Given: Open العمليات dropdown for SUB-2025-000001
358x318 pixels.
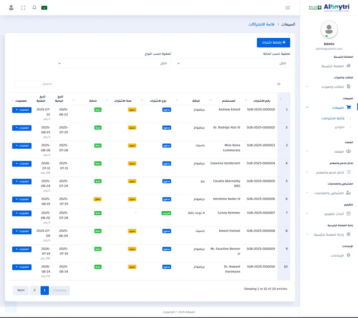Looking at the screenshot, I should (x=22, y=110).
